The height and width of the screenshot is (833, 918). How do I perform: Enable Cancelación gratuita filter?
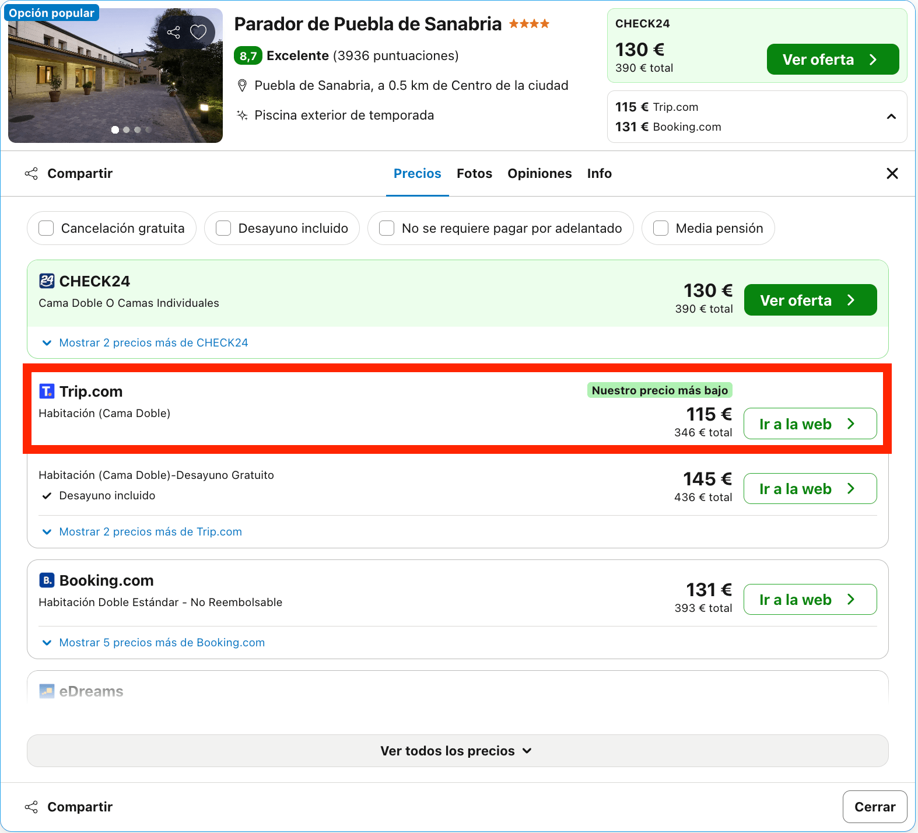(x=46, y=228)
